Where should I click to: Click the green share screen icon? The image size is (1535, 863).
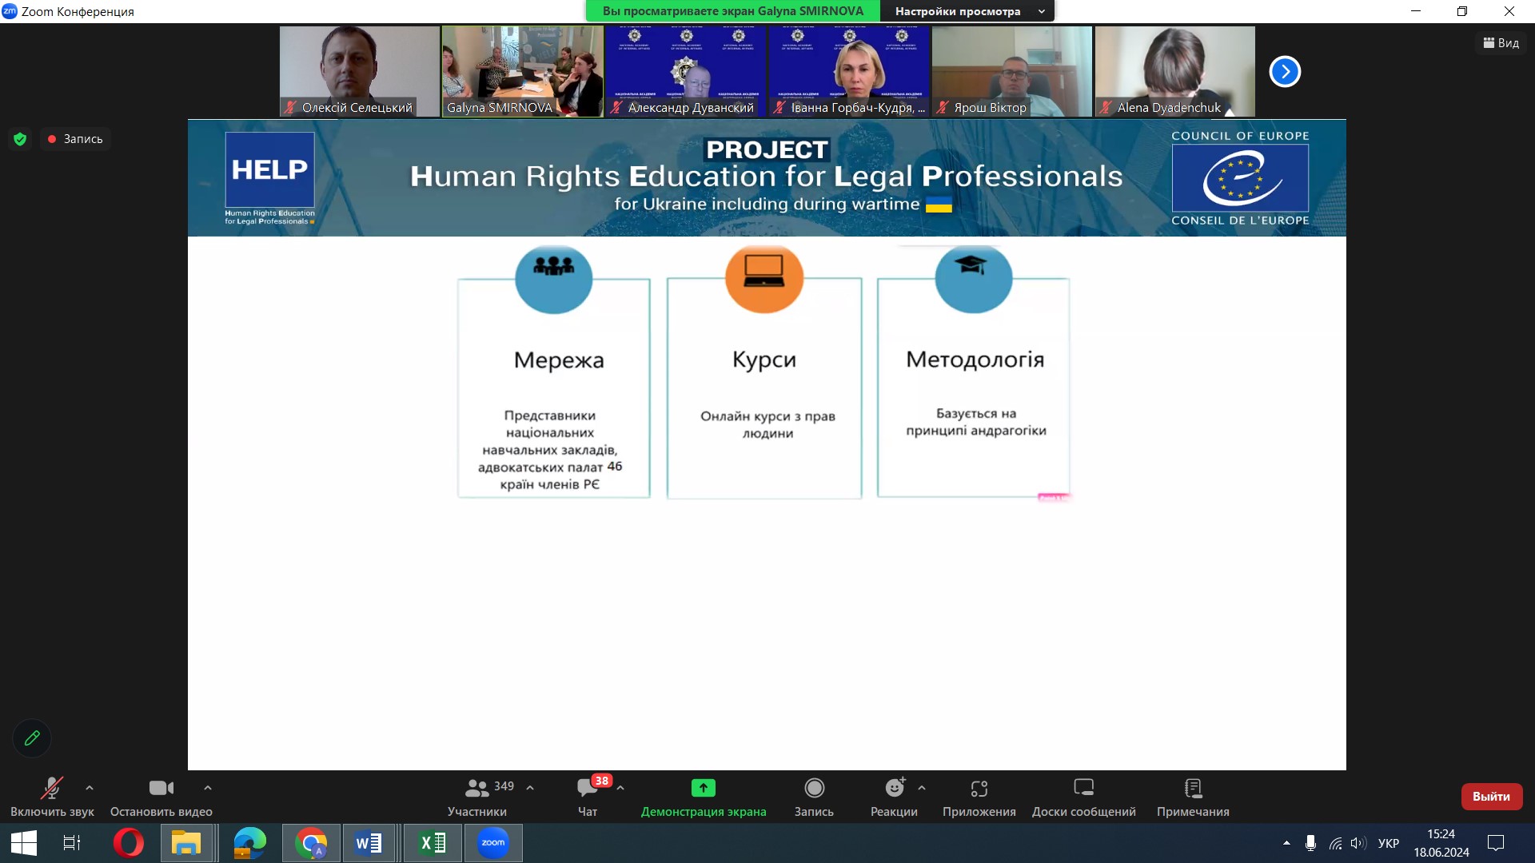tap(703, 789)
